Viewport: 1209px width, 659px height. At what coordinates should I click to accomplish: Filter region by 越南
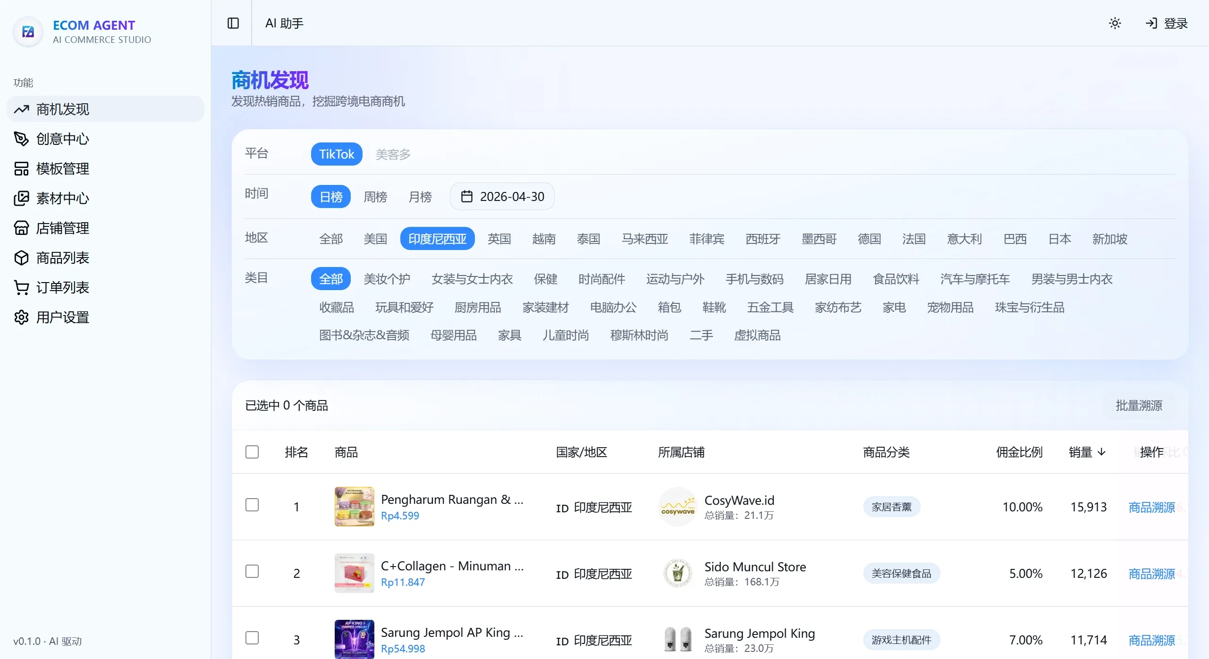[x=544, y=239]
